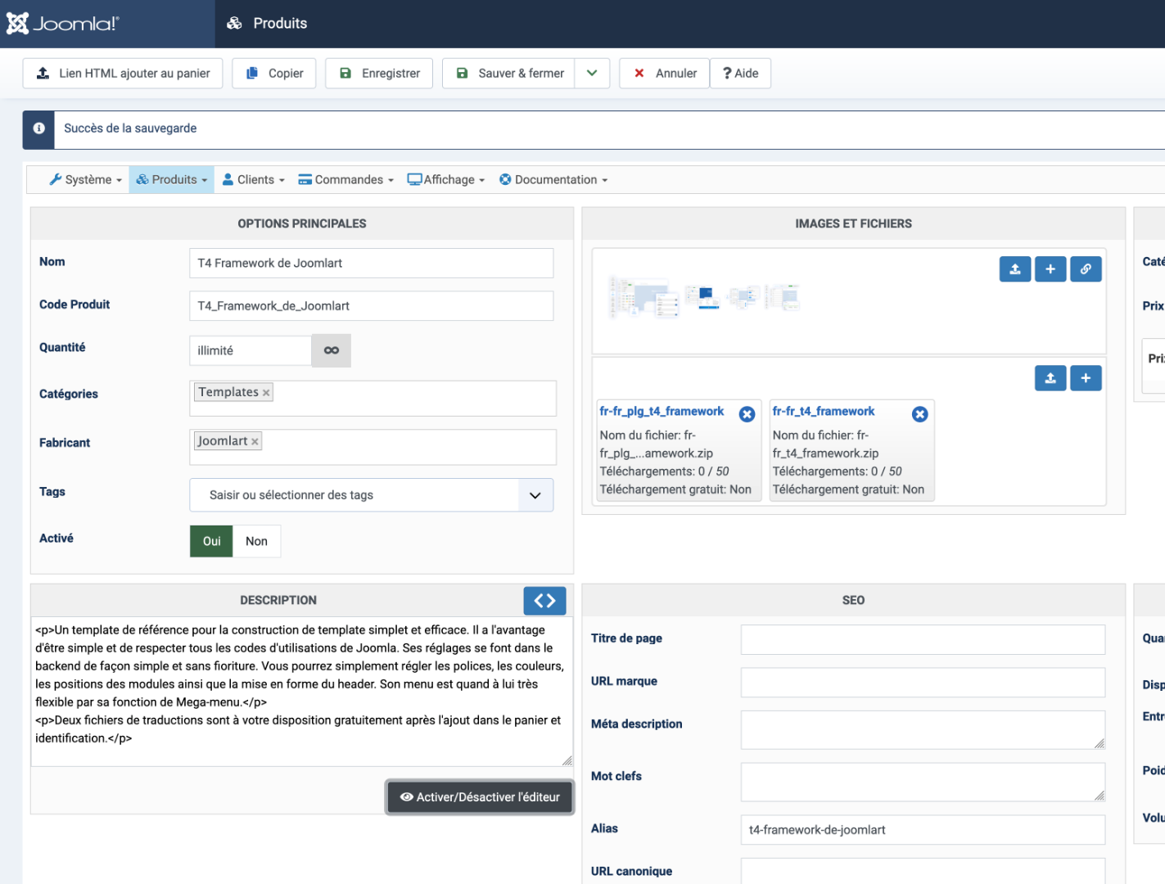Open the Commandes menu
This screenshot has height=884, width=1165.
pyautogui.click(x=346, y=180)
